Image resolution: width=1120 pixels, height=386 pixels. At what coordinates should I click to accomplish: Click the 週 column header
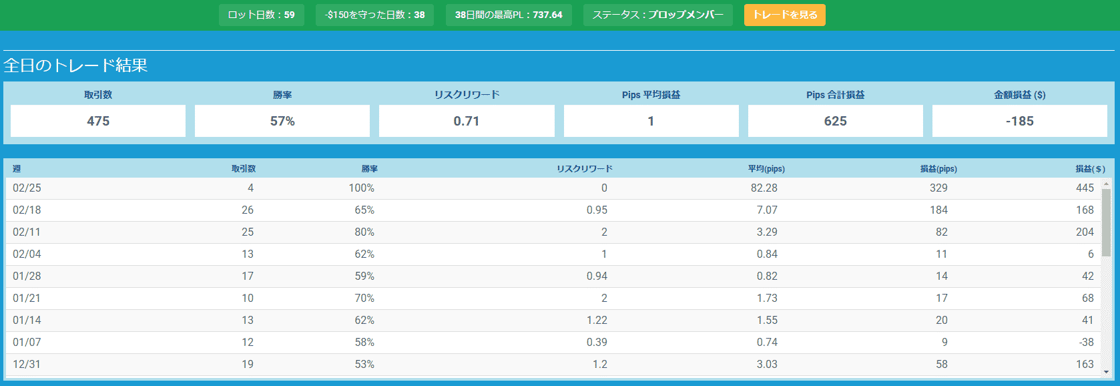(17, 169)
